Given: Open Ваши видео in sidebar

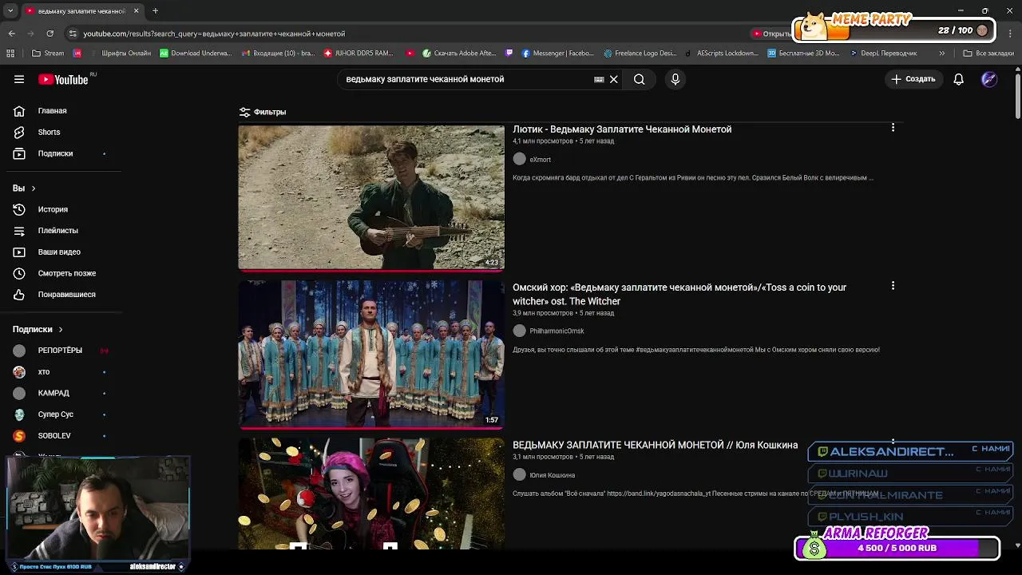Looking at the screenshot, I should point(61,252).
